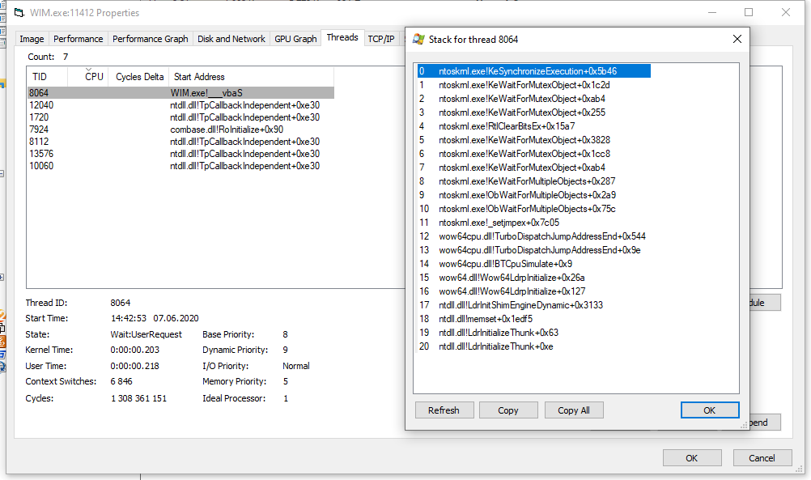811x480 pixels.
Task: Select stack frame 4 RtlClearBitsEx+0x15a7
Action: pyautogui.click(x=533, y=126)
